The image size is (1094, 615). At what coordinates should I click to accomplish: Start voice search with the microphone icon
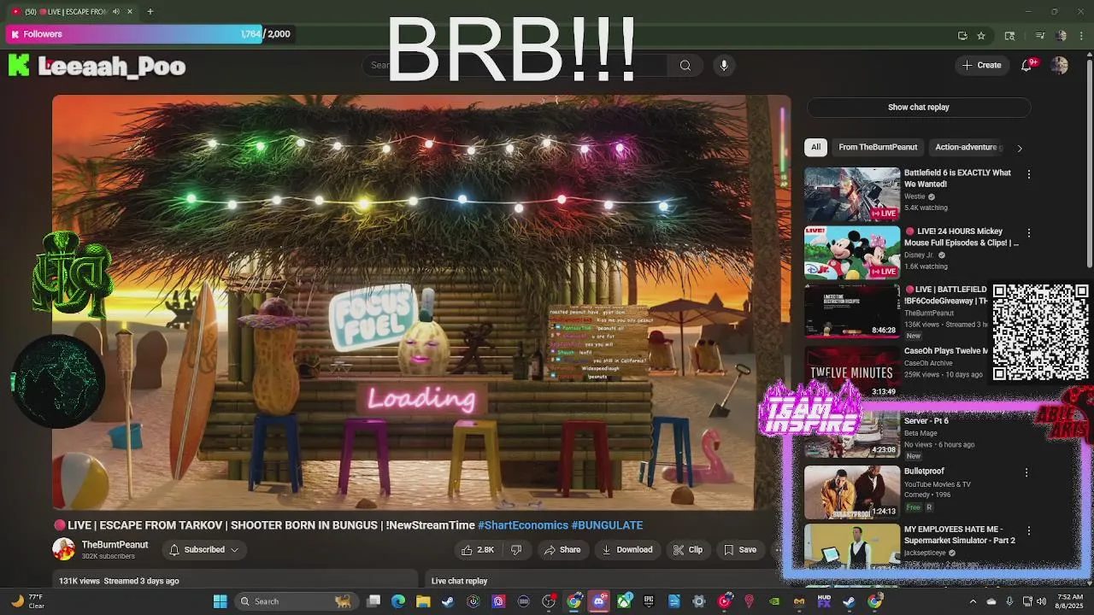coord(724,66)
